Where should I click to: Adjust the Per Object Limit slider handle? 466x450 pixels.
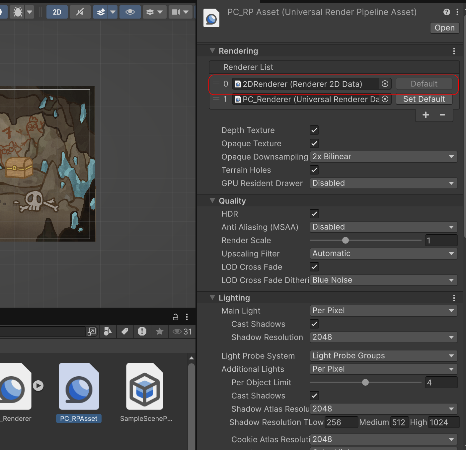(x=365, y=382)
